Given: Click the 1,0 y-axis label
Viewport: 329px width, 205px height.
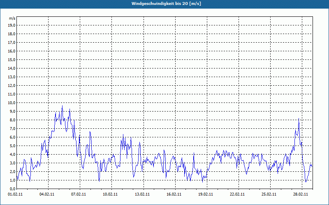Looking at the screenshot, I should click(13, 180).
